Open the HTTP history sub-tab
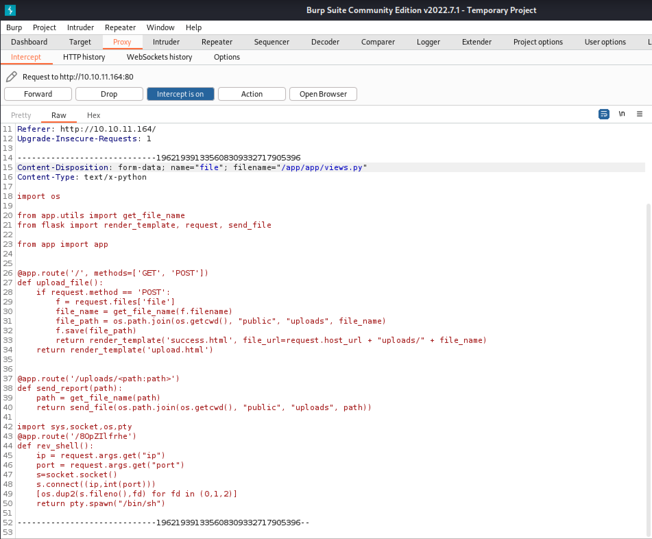The image size is (652, 539). 84,57
